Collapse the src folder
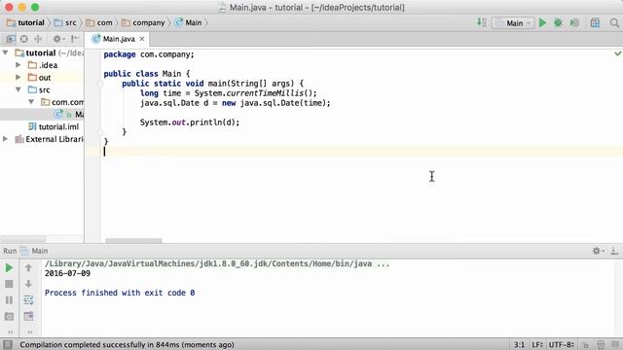Screen dimensions: 623x350 click(x=18, y=89)
